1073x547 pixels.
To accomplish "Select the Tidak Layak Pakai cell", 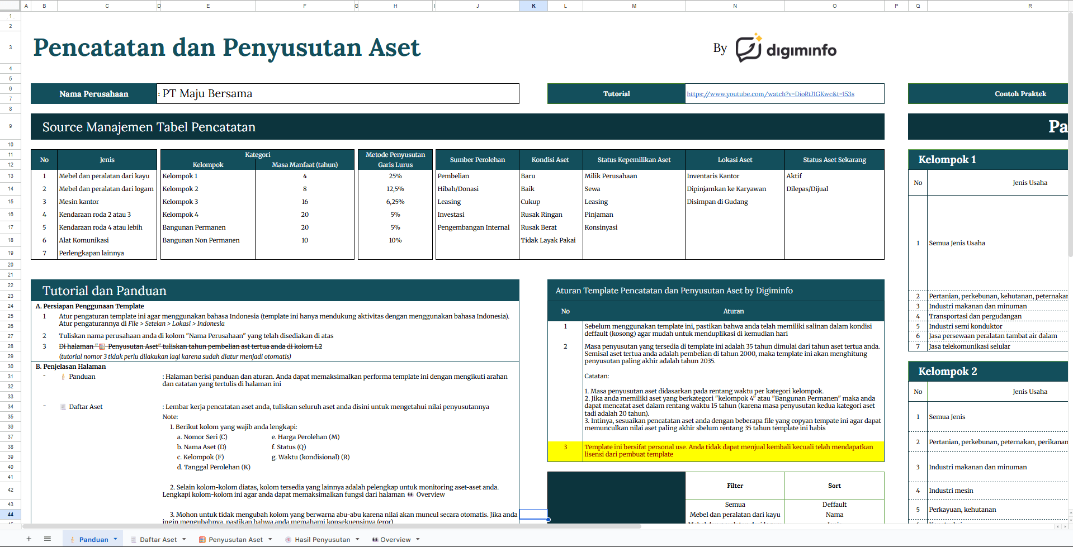I will click(x=551, y=240).
